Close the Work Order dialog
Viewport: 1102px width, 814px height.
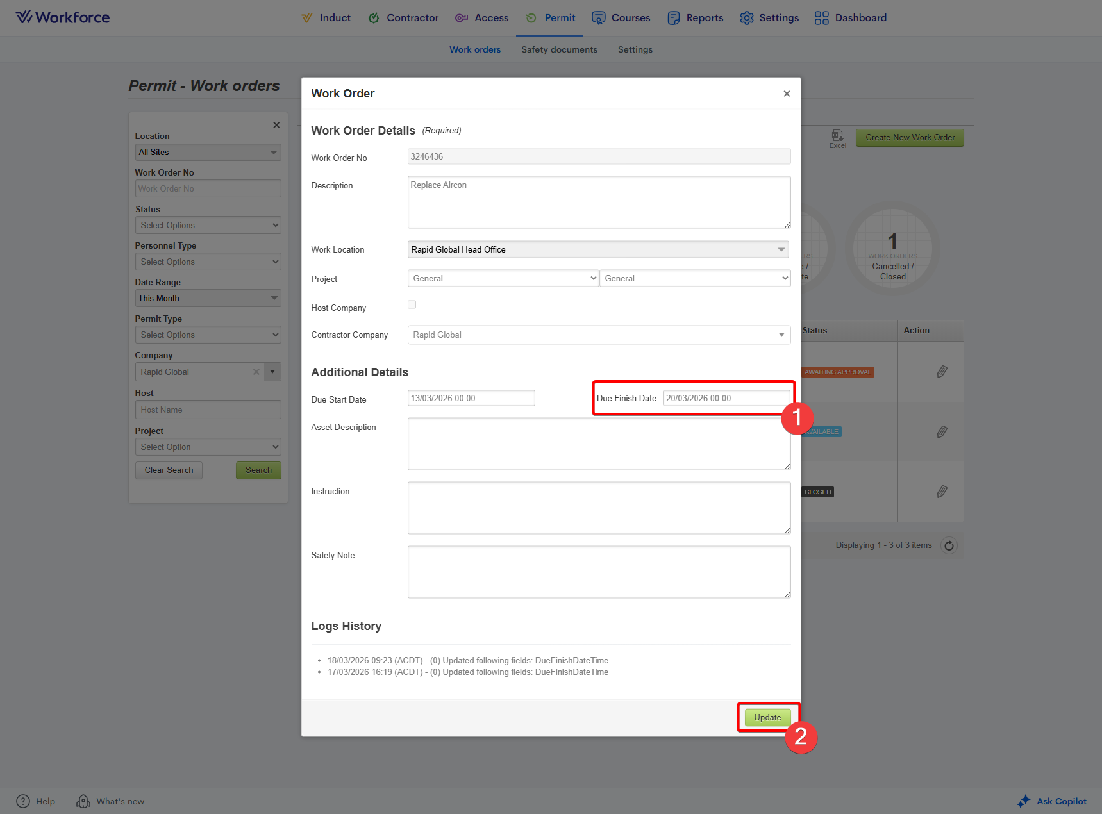[x=787, y=94]
